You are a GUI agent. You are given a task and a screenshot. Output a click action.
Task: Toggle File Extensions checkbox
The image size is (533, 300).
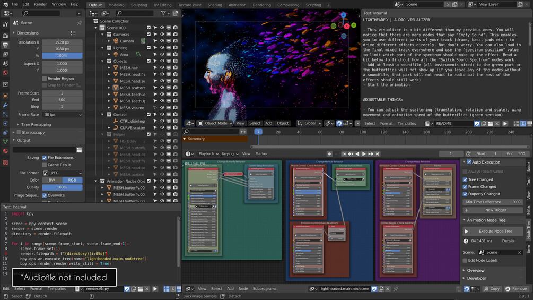click(x=44, y=158)
